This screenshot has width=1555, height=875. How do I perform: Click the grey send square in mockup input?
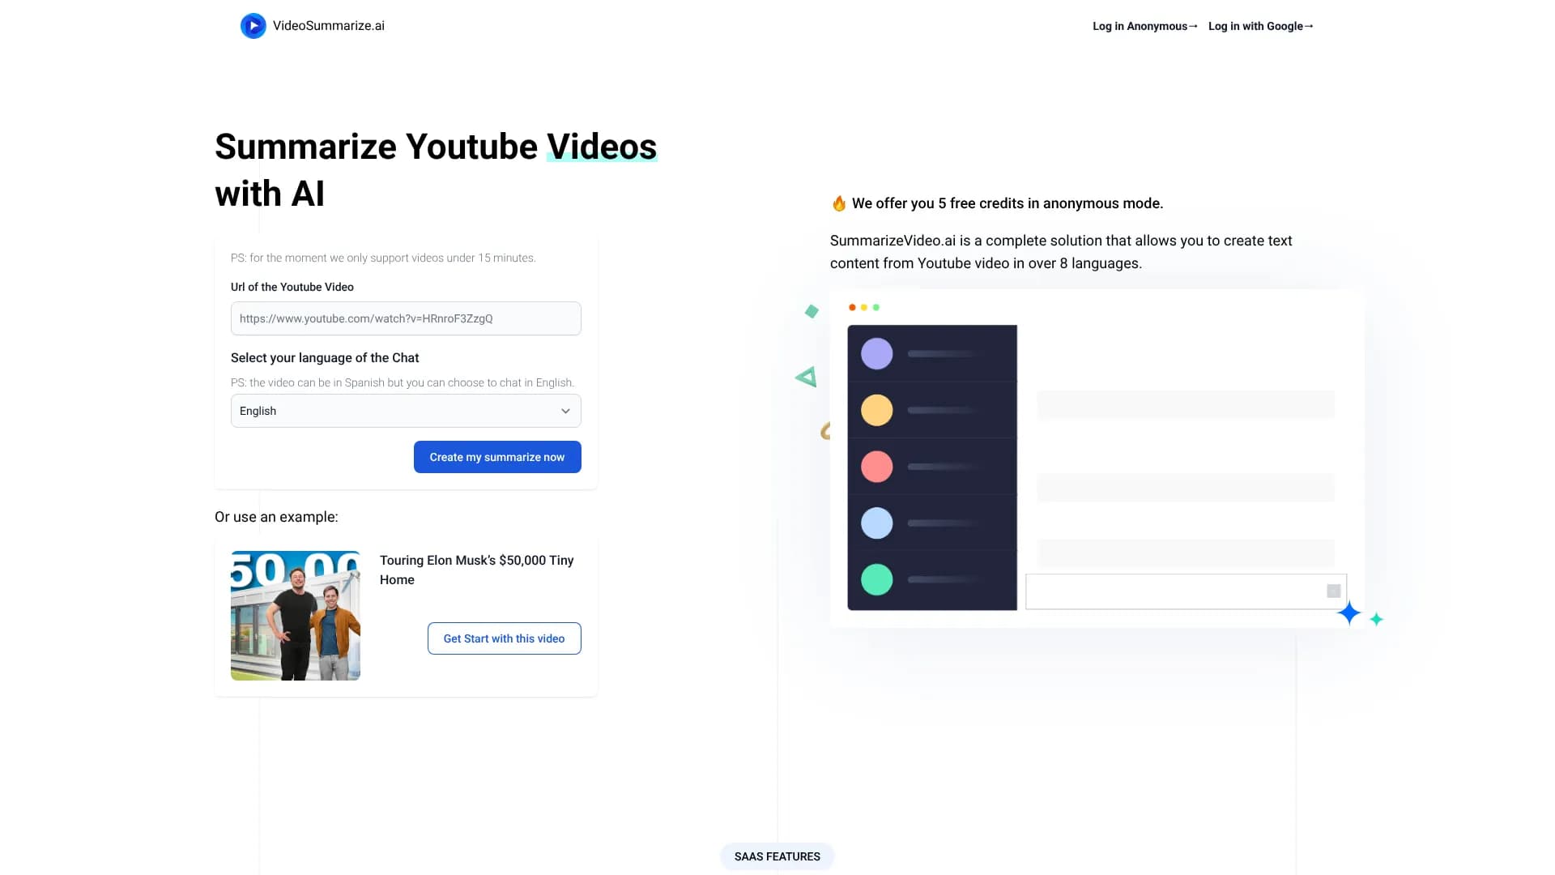[1334, 591]
